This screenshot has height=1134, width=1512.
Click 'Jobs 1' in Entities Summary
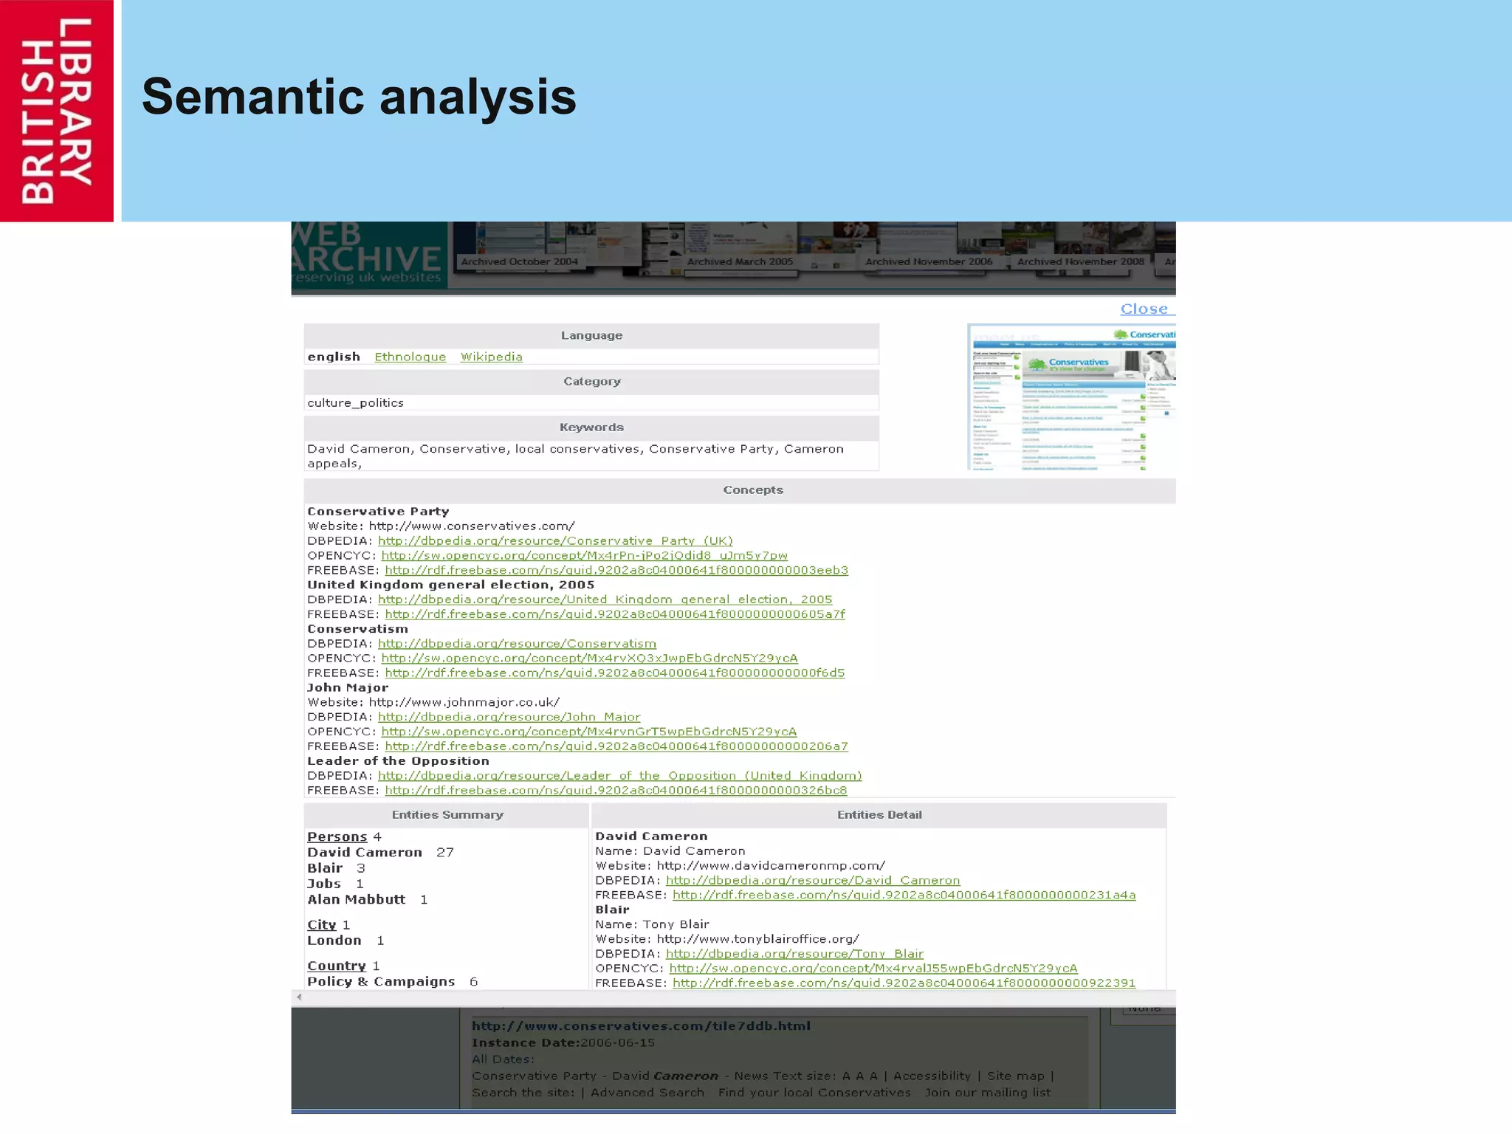[335, 884]
